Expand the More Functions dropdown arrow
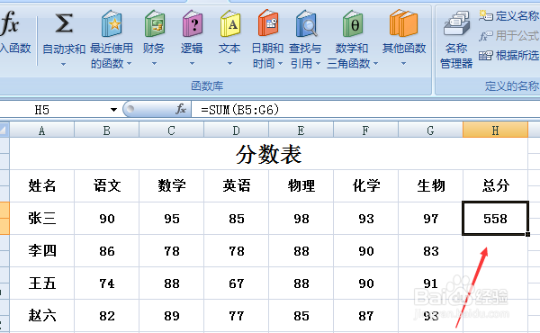 [x=403, y=63]
